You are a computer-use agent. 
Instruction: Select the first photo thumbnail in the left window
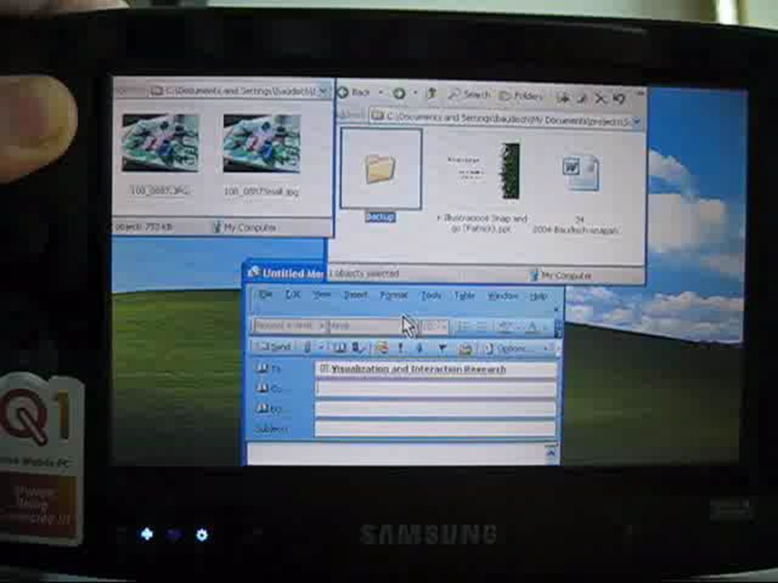(x=160, y=143)
